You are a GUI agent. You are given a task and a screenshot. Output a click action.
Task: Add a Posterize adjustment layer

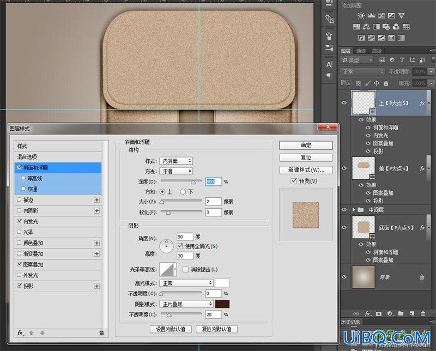pyautogui.click(x=371, y=38)
